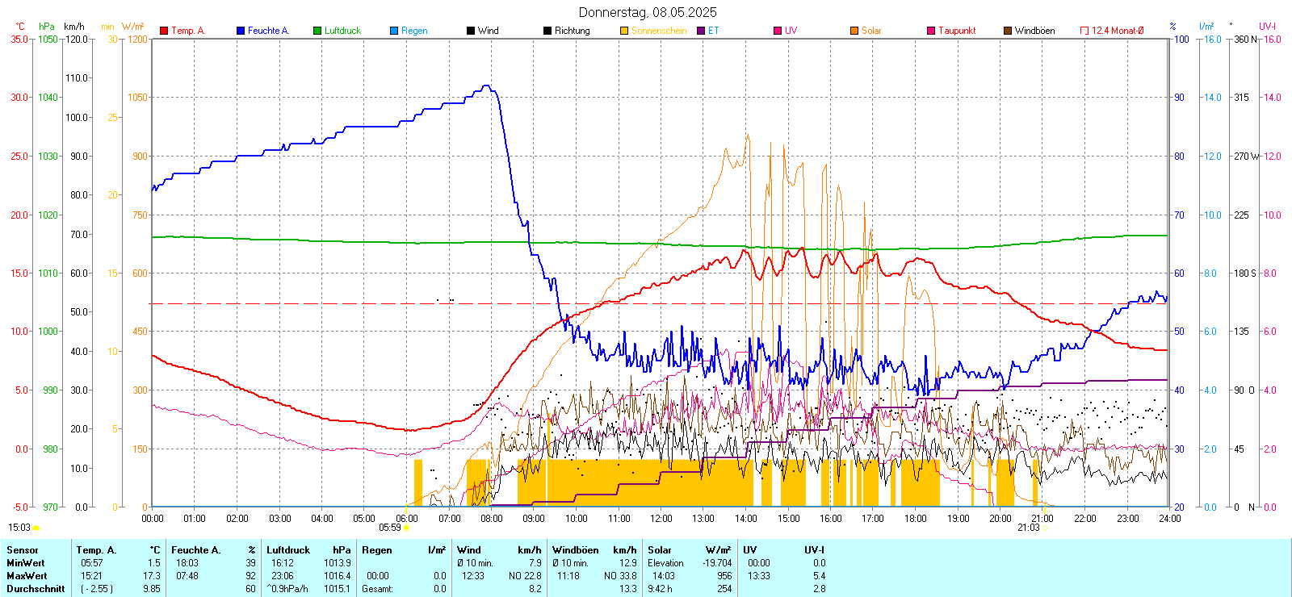This screenshot has width=1292, height=597.
Task: Click the brown Windböen legend square
Action: (x=1008, y=31)
